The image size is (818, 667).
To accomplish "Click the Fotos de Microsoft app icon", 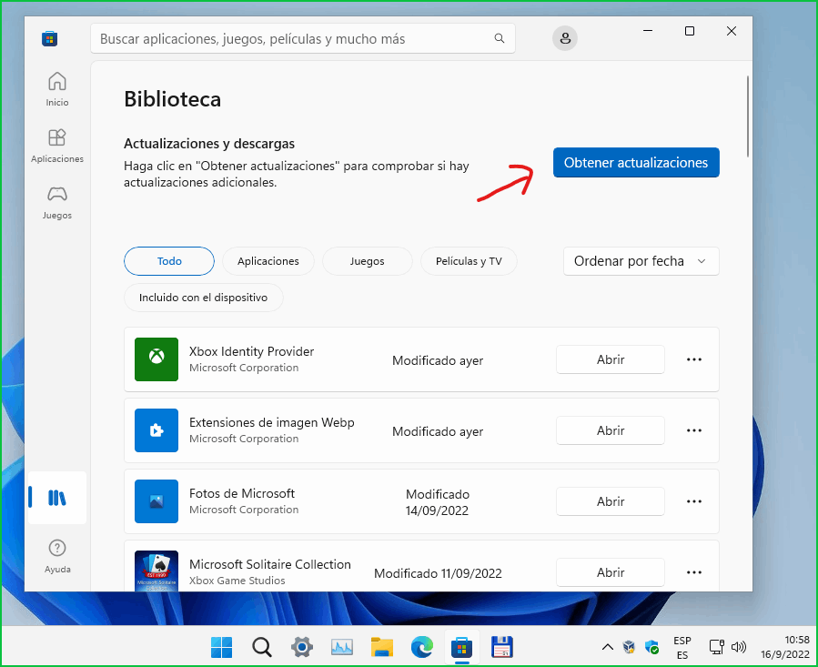I will (x=157, y=501).
